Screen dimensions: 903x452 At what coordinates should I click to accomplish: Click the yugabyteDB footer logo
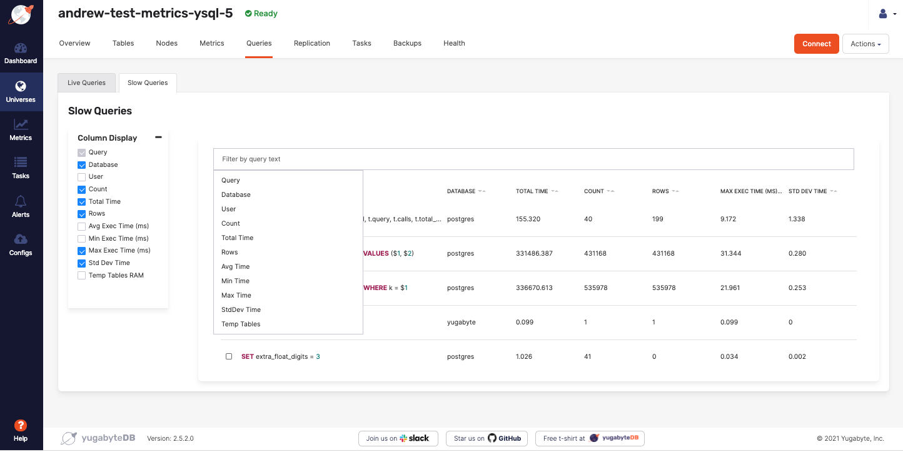(98, 438)
